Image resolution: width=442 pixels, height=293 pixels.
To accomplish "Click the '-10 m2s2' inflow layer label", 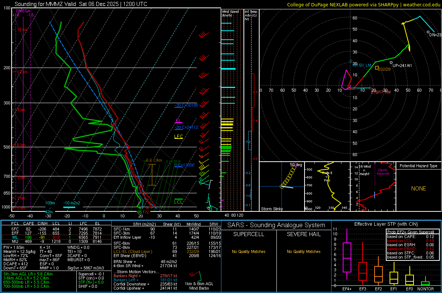I will click(72, 203).
